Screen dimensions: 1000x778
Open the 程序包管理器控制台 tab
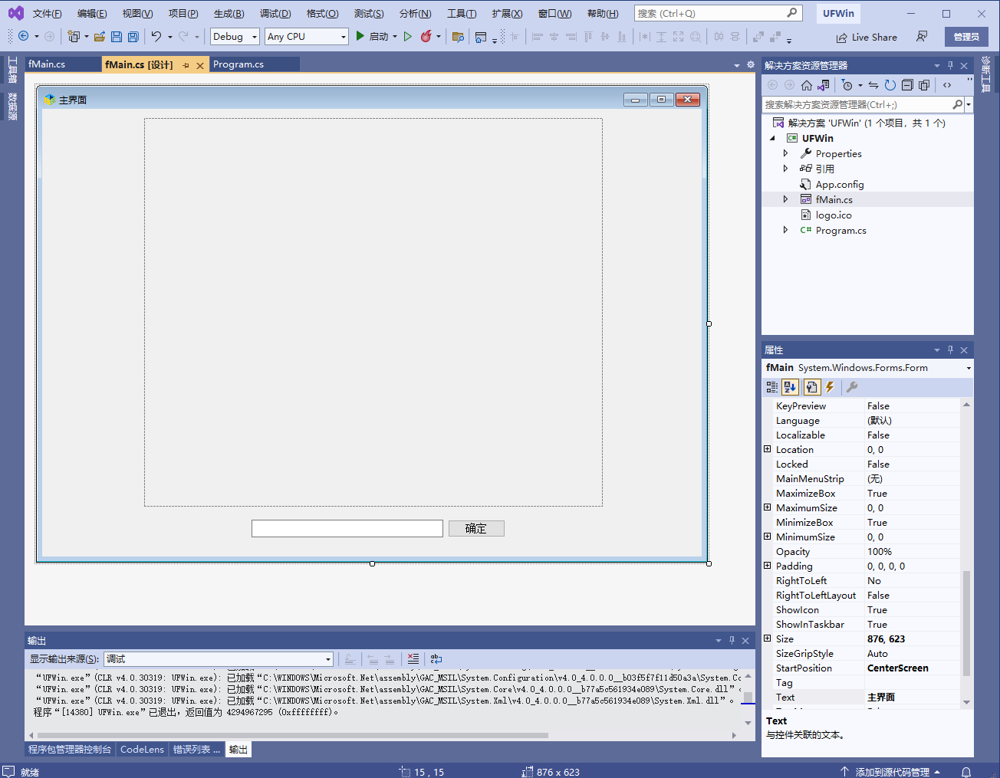point(70,749)
